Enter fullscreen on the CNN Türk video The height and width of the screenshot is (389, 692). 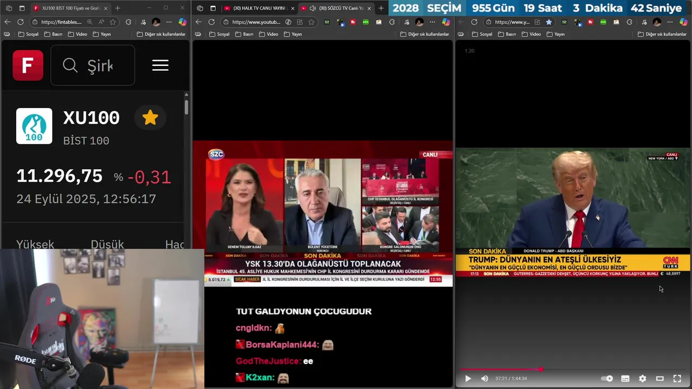[x=677, y=379]
